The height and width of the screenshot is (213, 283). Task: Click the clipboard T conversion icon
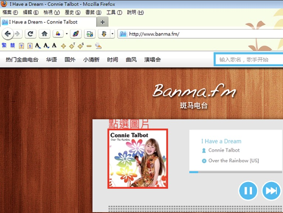point(21,46)
